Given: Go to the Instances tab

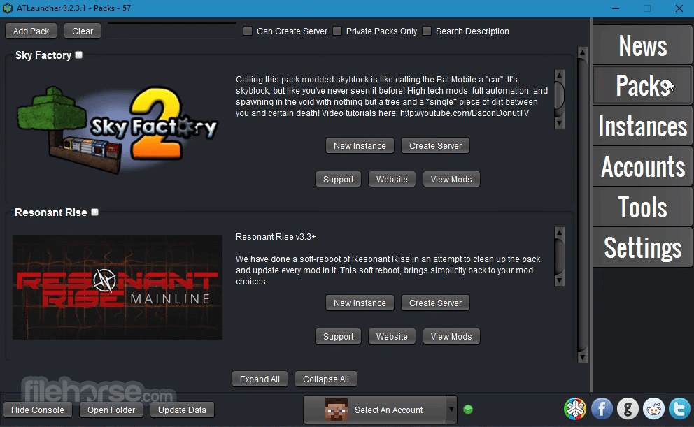Looking at the screenshot, I should [643, 126].
